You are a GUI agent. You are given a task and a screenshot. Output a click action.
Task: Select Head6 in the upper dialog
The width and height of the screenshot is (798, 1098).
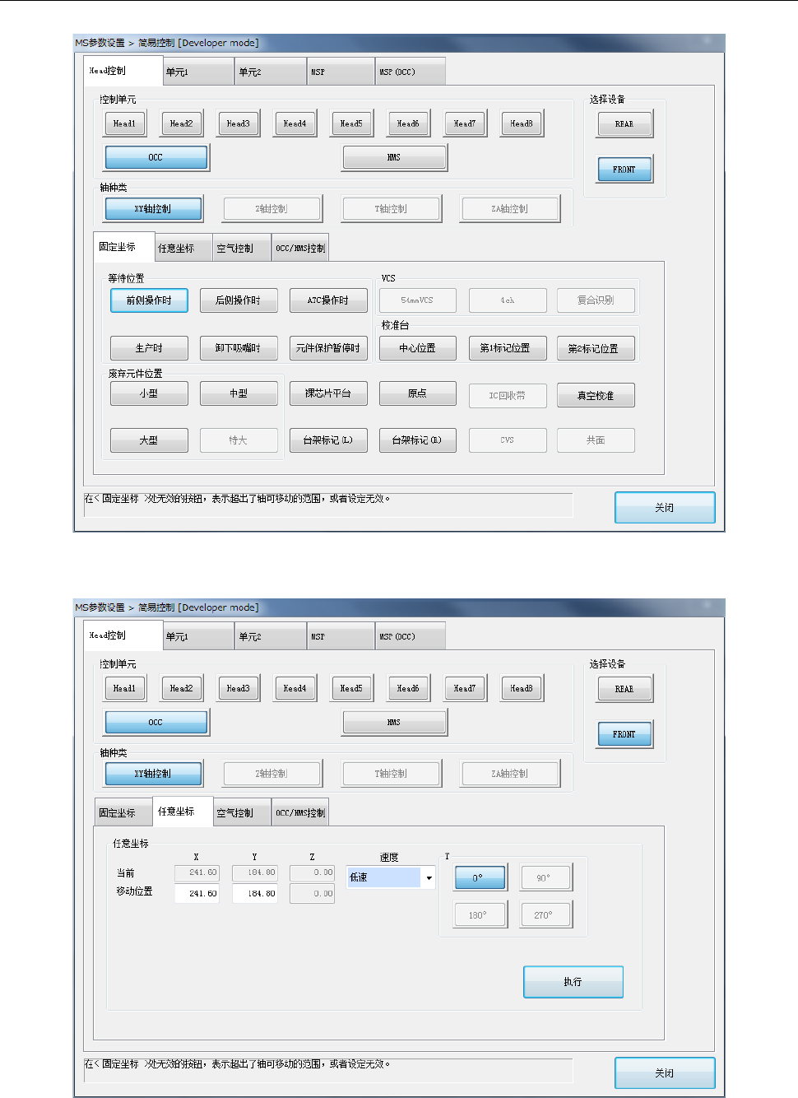point(409,123)
